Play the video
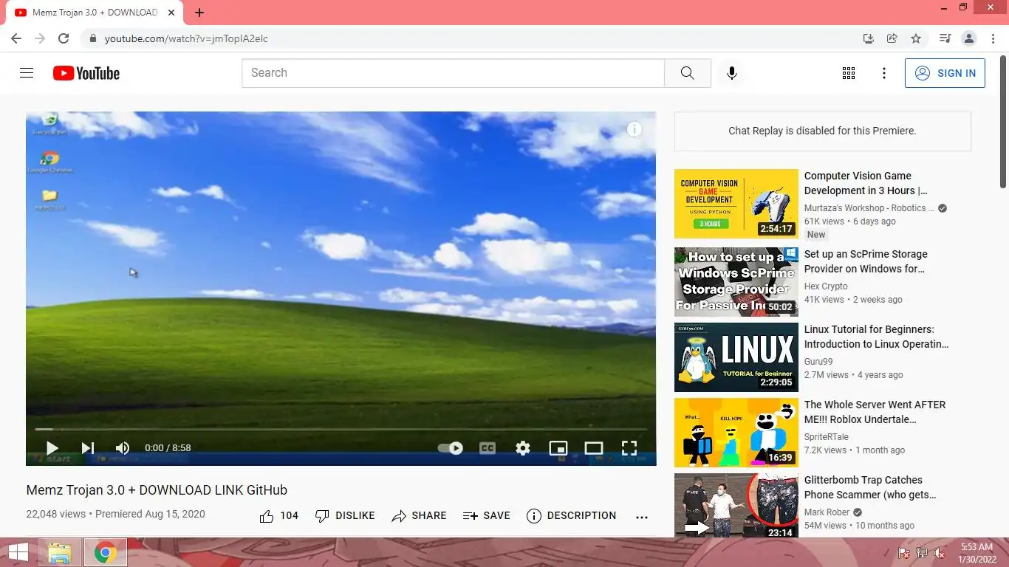1009x567 pixels. point(52,447)
